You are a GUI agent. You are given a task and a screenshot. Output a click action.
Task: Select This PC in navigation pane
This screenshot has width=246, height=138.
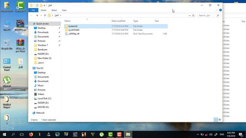(40, 68)
